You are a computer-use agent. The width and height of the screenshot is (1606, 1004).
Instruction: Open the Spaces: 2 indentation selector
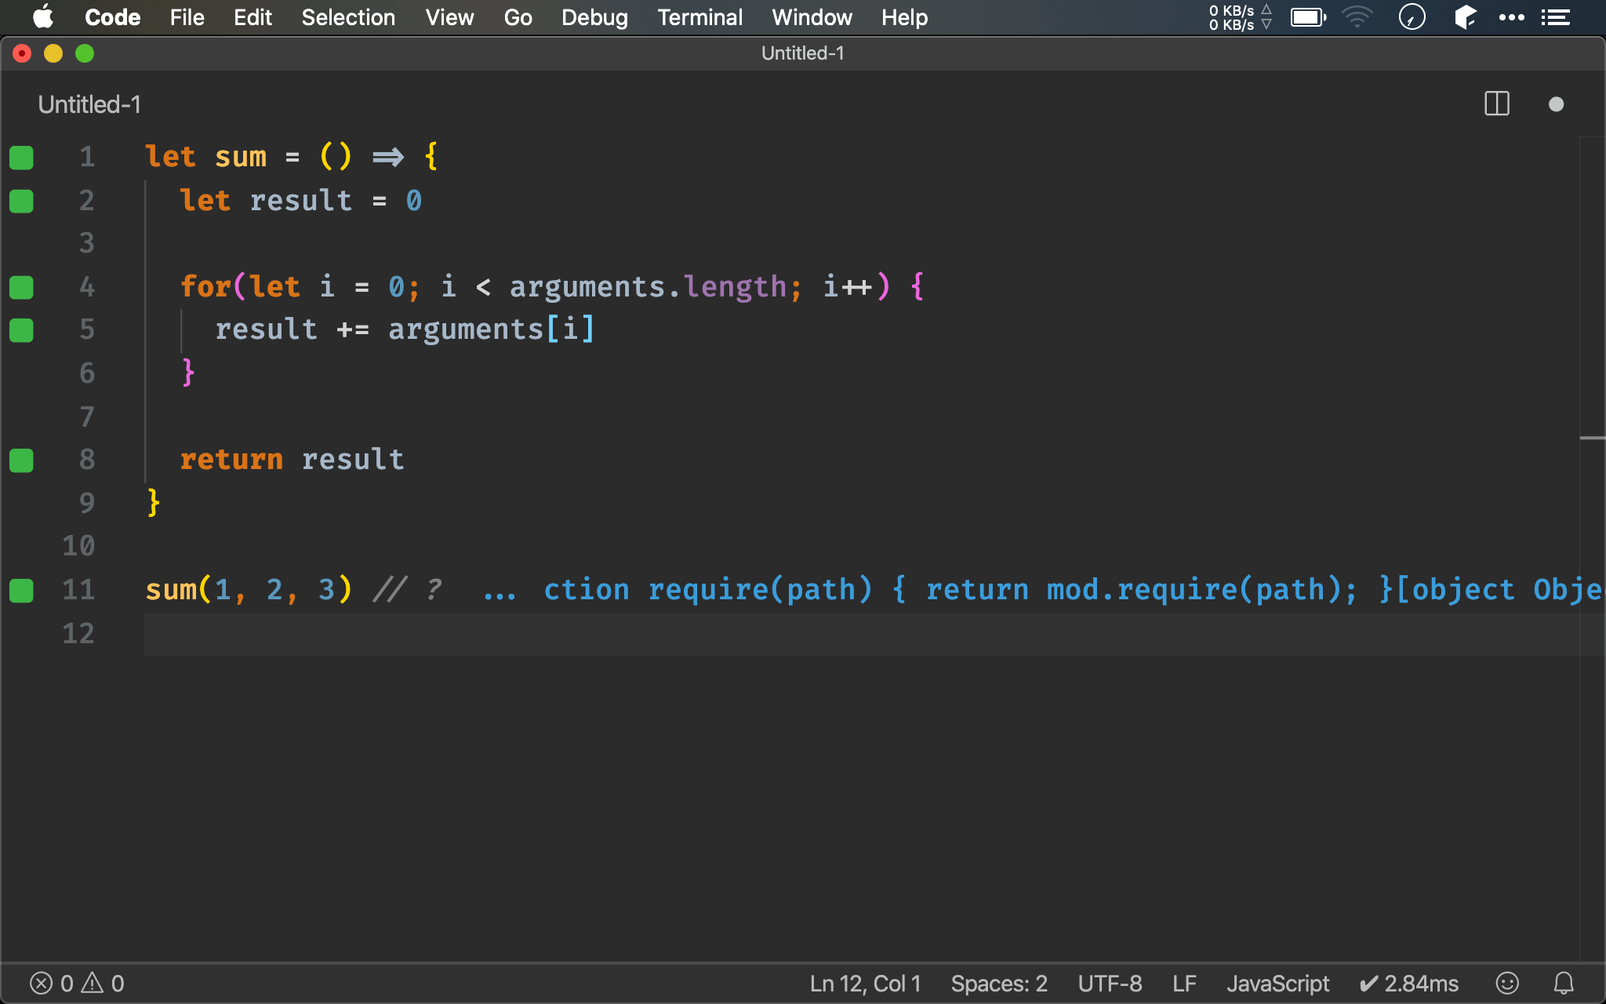click(x=998, y=983)
